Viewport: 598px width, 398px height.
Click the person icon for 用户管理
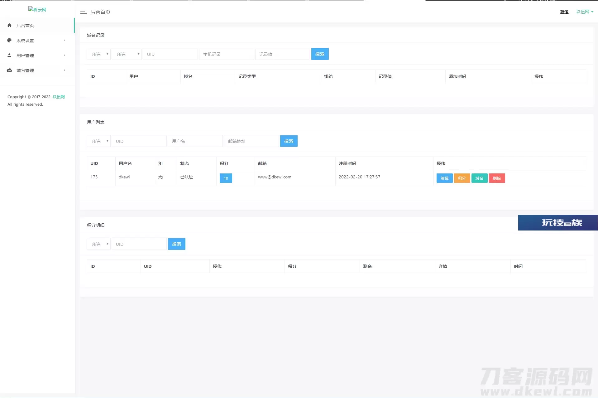[x=9, y=55]
